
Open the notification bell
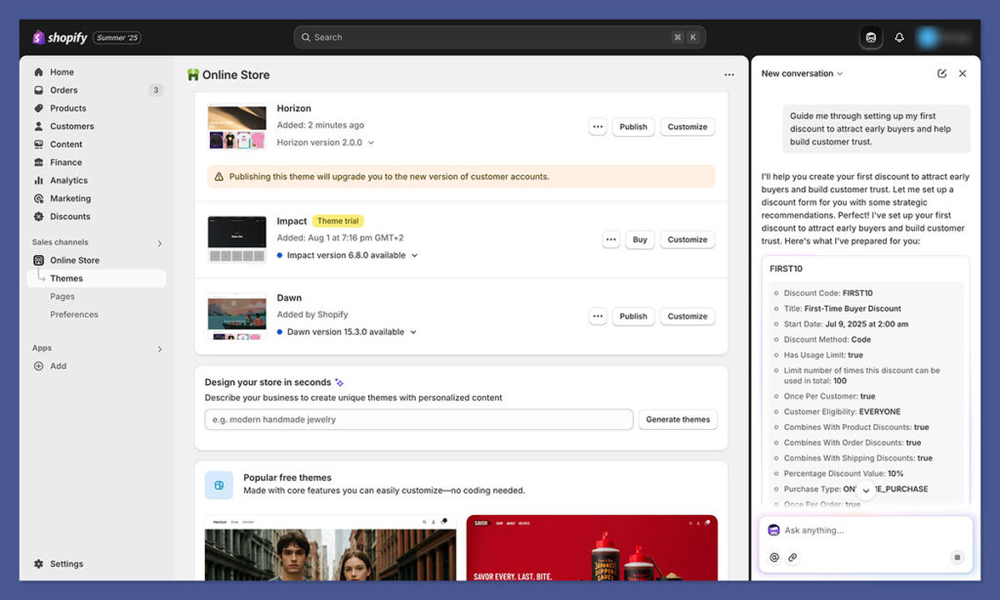coord(899,36)
